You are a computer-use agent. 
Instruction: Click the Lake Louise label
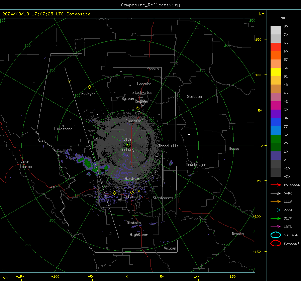pos(26,164)
